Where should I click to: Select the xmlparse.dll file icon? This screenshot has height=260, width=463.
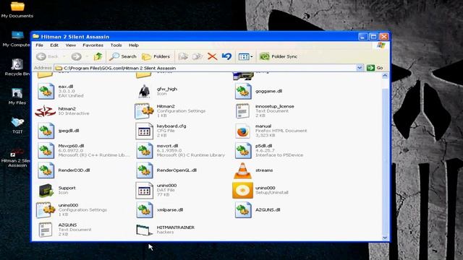145,210
